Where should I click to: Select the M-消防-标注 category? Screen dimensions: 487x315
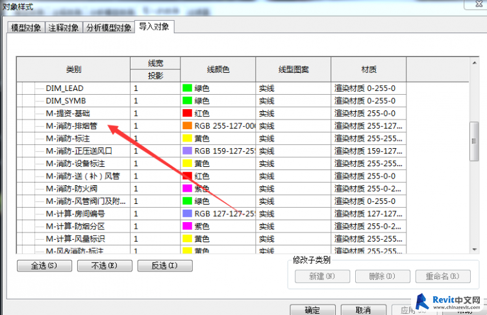[68, 138]
